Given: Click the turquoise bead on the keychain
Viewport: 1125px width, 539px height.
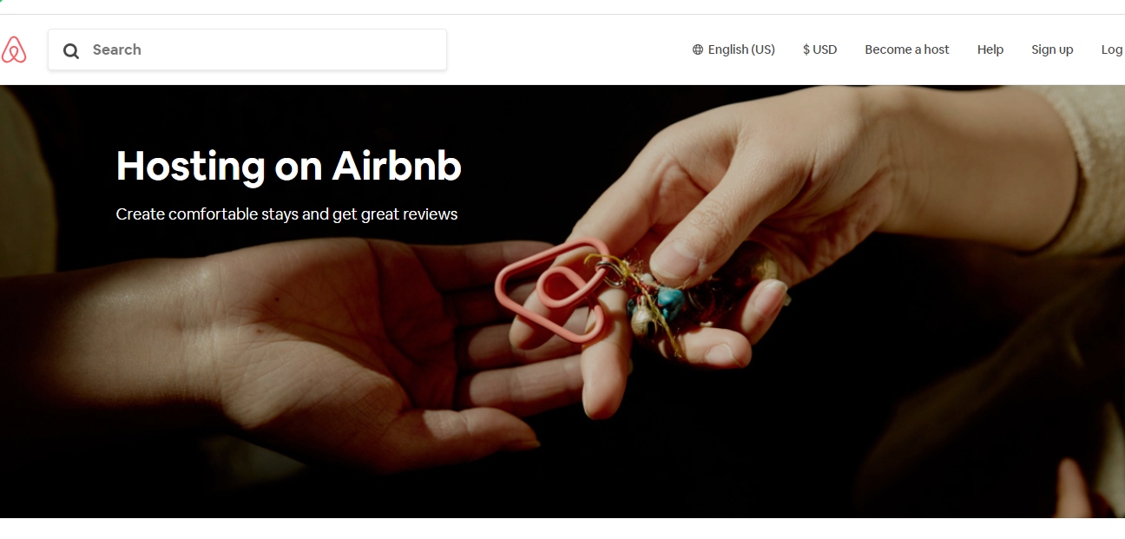Looking at the screenshot, I should (669, 301).
